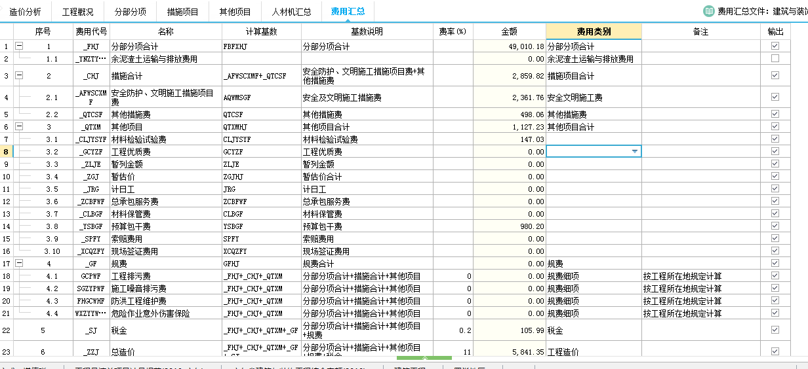Toggle output checkbox for 预算包干费 row
The width and height of the screenshot is (808, 369).
click(x=775, y=226)
